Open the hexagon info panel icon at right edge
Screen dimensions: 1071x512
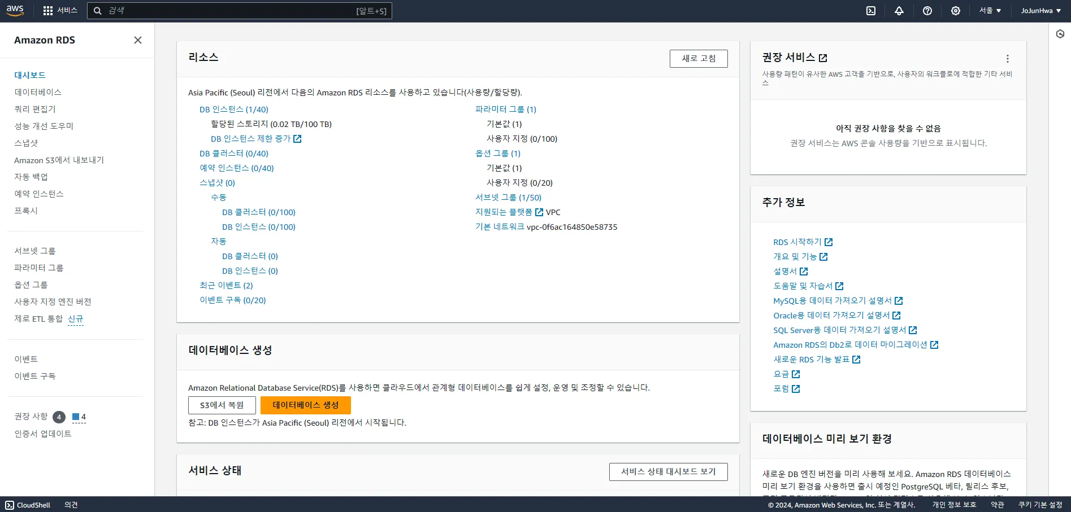coord(1060,34)
